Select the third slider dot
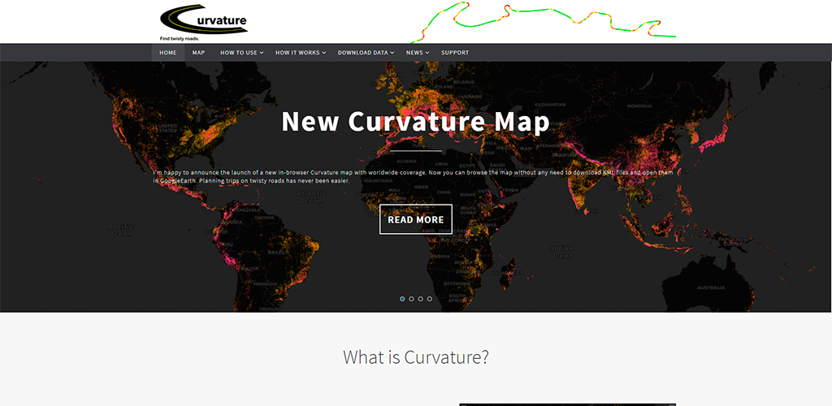Viewport: 832px width, 406px height. pyautogui.click(x=420, y=299)
